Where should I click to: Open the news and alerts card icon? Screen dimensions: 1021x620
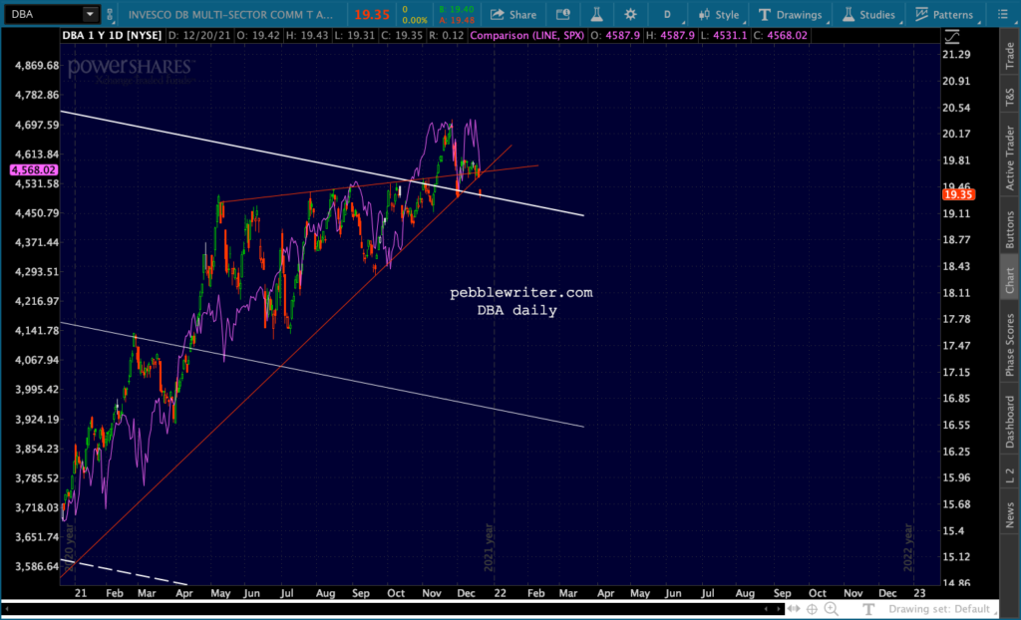click(x=563, y=14)
